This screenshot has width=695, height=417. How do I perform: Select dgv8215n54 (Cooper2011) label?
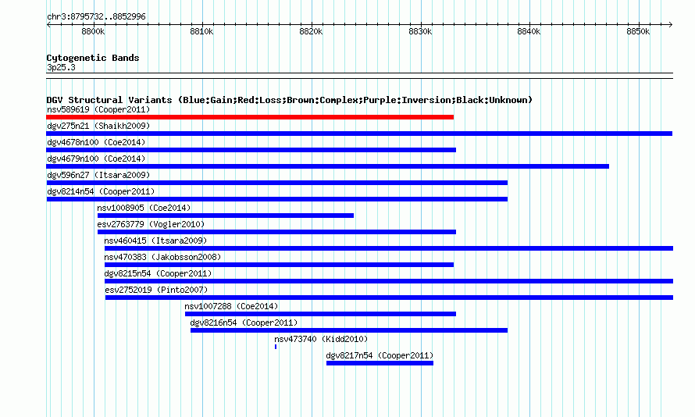(159, 273)
